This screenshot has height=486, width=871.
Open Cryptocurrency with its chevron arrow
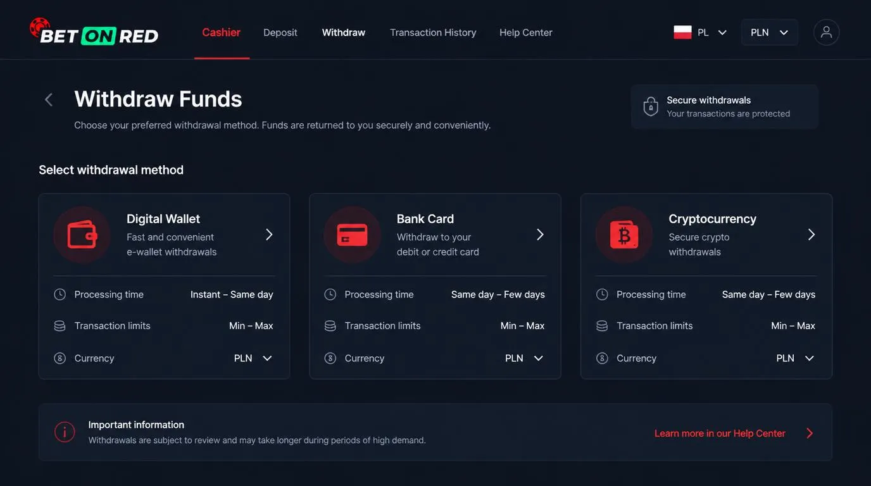click(x=811, y=235)
